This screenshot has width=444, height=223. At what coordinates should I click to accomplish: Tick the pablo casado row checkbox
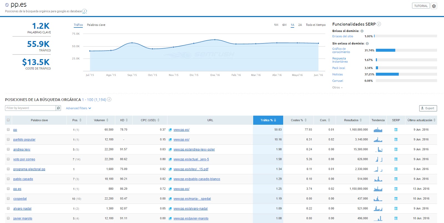click(8, 179)
